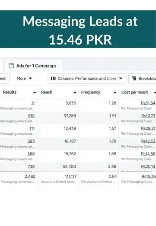The width and height of the screenshot is (156, 226).
Task: Click the Rs15.36 total cost link
Action: click(x=149, y=176)
